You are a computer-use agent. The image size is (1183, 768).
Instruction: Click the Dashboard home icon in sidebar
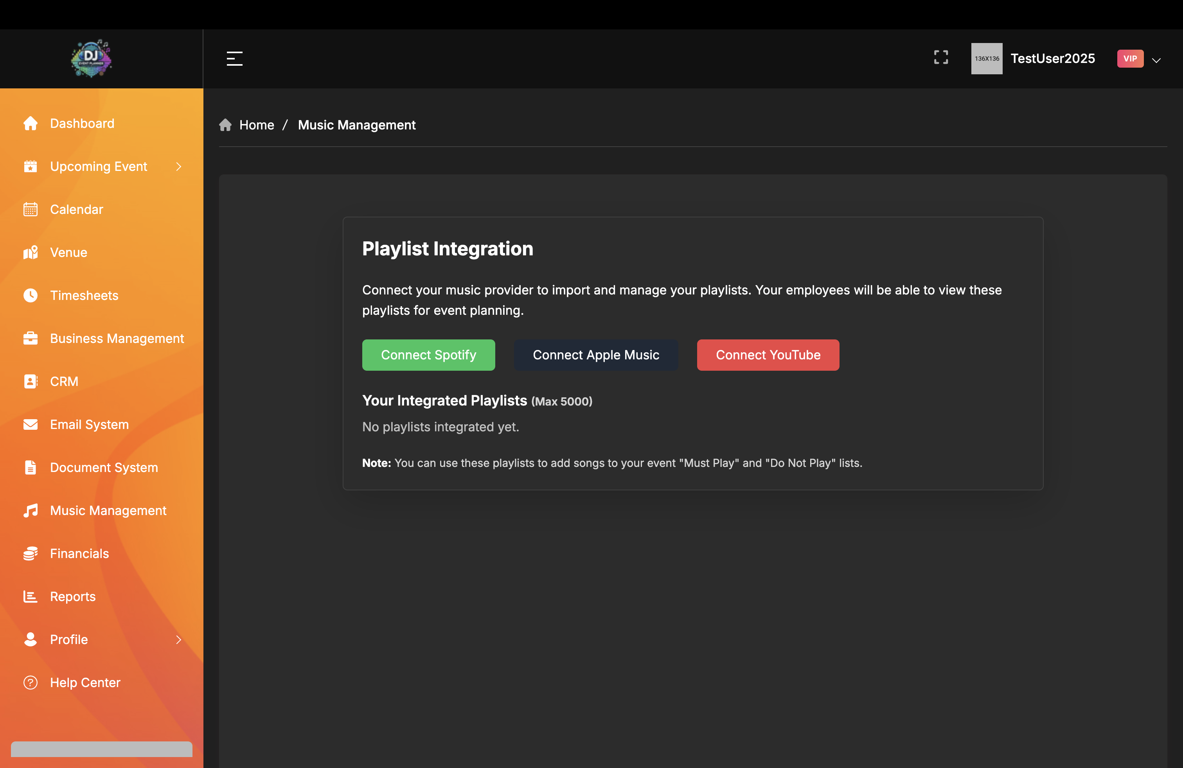tap(31, 123)
